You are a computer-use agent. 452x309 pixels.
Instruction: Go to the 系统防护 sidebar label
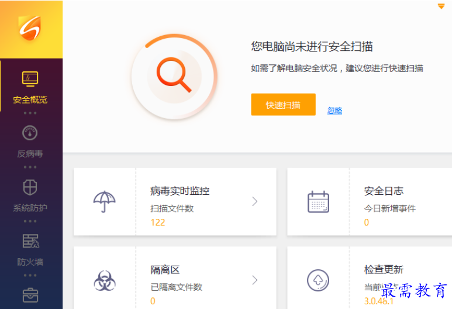point(30,208)
